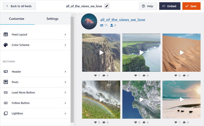This screenshot has width=204, height=126.
Task: Click the followers person icon
Action: click(x=112, y=25)
